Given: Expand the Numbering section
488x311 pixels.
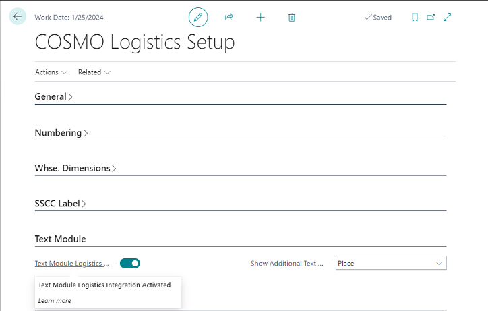Looking at the screenshot, I should [x=61, y=133].
